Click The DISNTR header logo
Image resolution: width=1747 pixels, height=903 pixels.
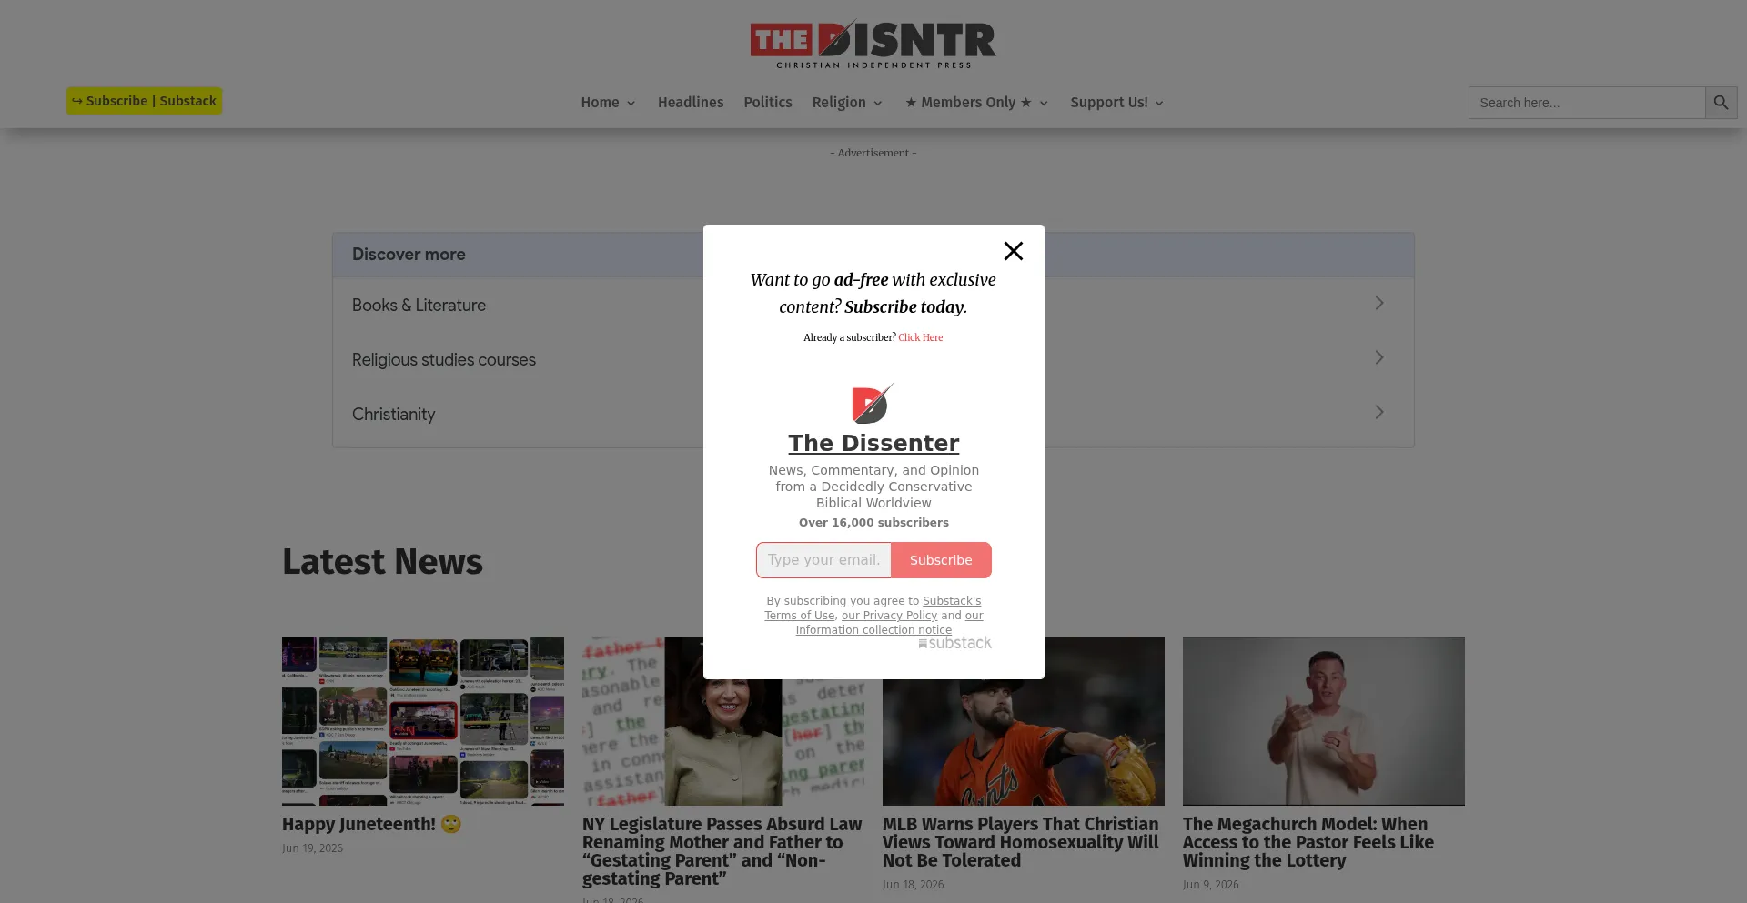873,45
